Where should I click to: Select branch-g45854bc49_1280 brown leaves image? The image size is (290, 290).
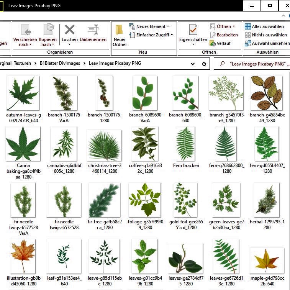click(267, 93)
